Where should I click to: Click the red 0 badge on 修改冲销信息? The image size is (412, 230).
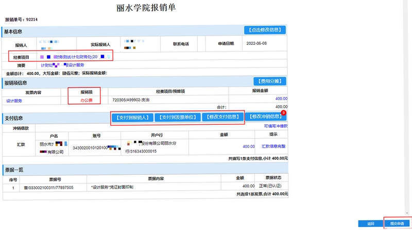coord(283,112)
